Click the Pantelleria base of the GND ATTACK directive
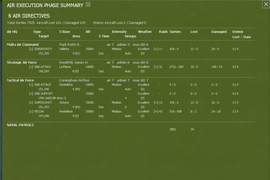The image size is (270, 180). pyautogui.click(x=66, y=85)
